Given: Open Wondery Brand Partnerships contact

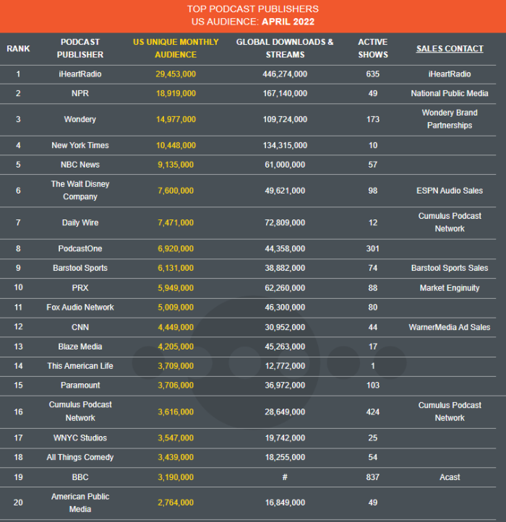Looking at the screenshot, I should pyautogui.click(x=450, y=119).
